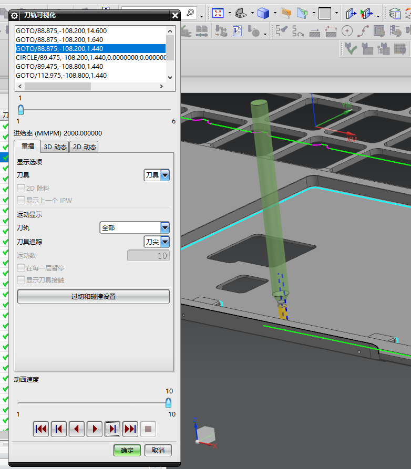
Task: Click the Fit view icon in toolbar
Action: tap(218, 13)
